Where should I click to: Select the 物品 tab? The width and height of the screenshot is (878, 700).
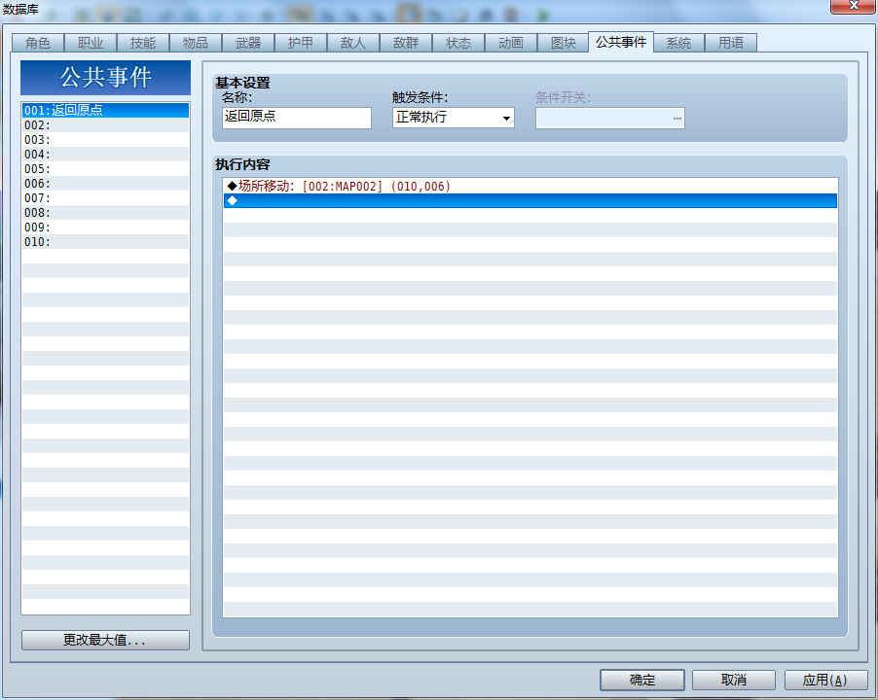click(196, 43)
